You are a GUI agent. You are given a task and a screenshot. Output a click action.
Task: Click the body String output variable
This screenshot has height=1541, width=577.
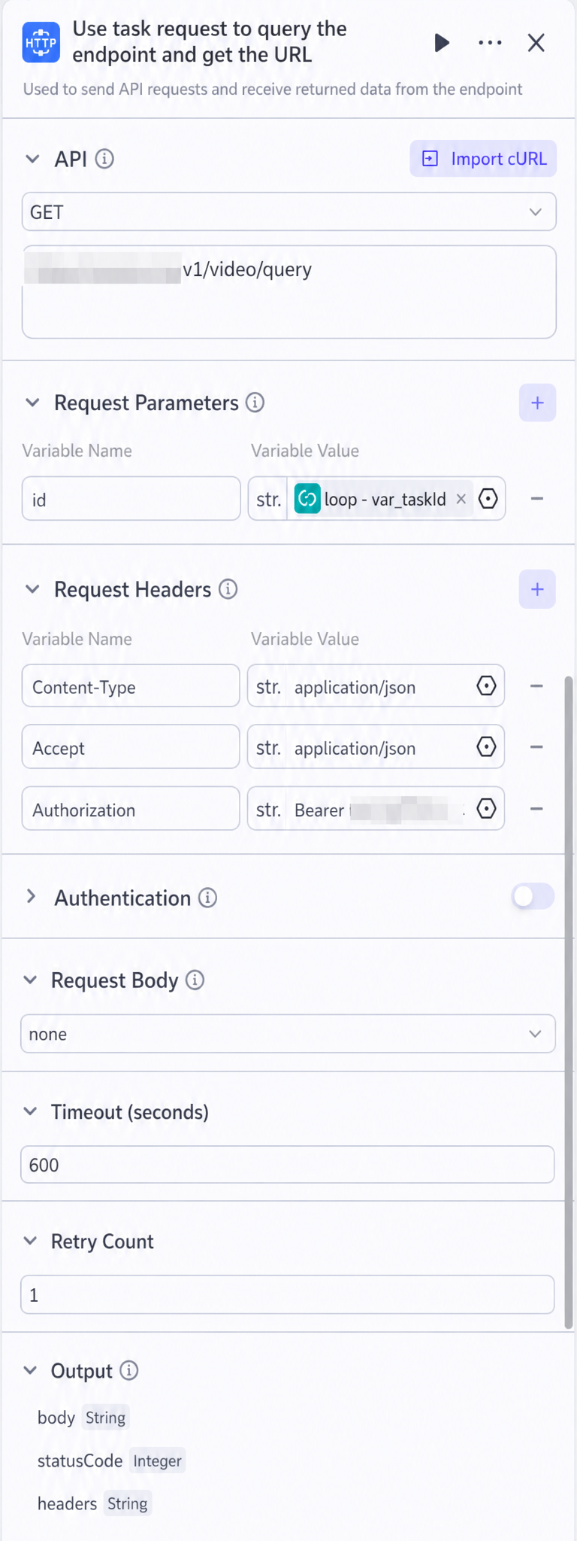83,1418
